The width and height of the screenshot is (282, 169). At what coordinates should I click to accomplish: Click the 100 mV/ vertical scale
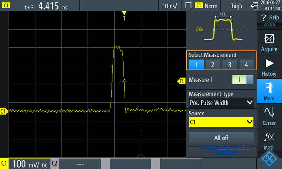(25, 164)
